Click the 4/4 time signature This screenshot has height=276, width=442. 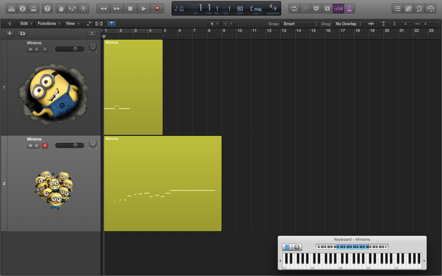pos(273,7)
